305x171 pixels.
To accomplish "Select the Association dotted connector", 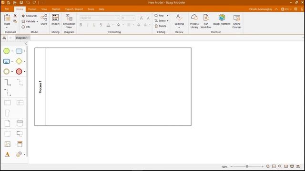I will (x=20, y=82).
